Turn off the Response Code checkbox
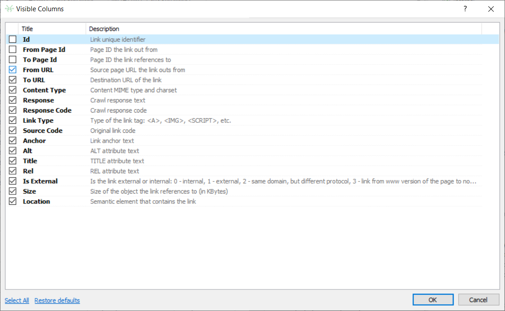Image resolution: width=505 pixels, height=311 pixels. pos(13,110)
